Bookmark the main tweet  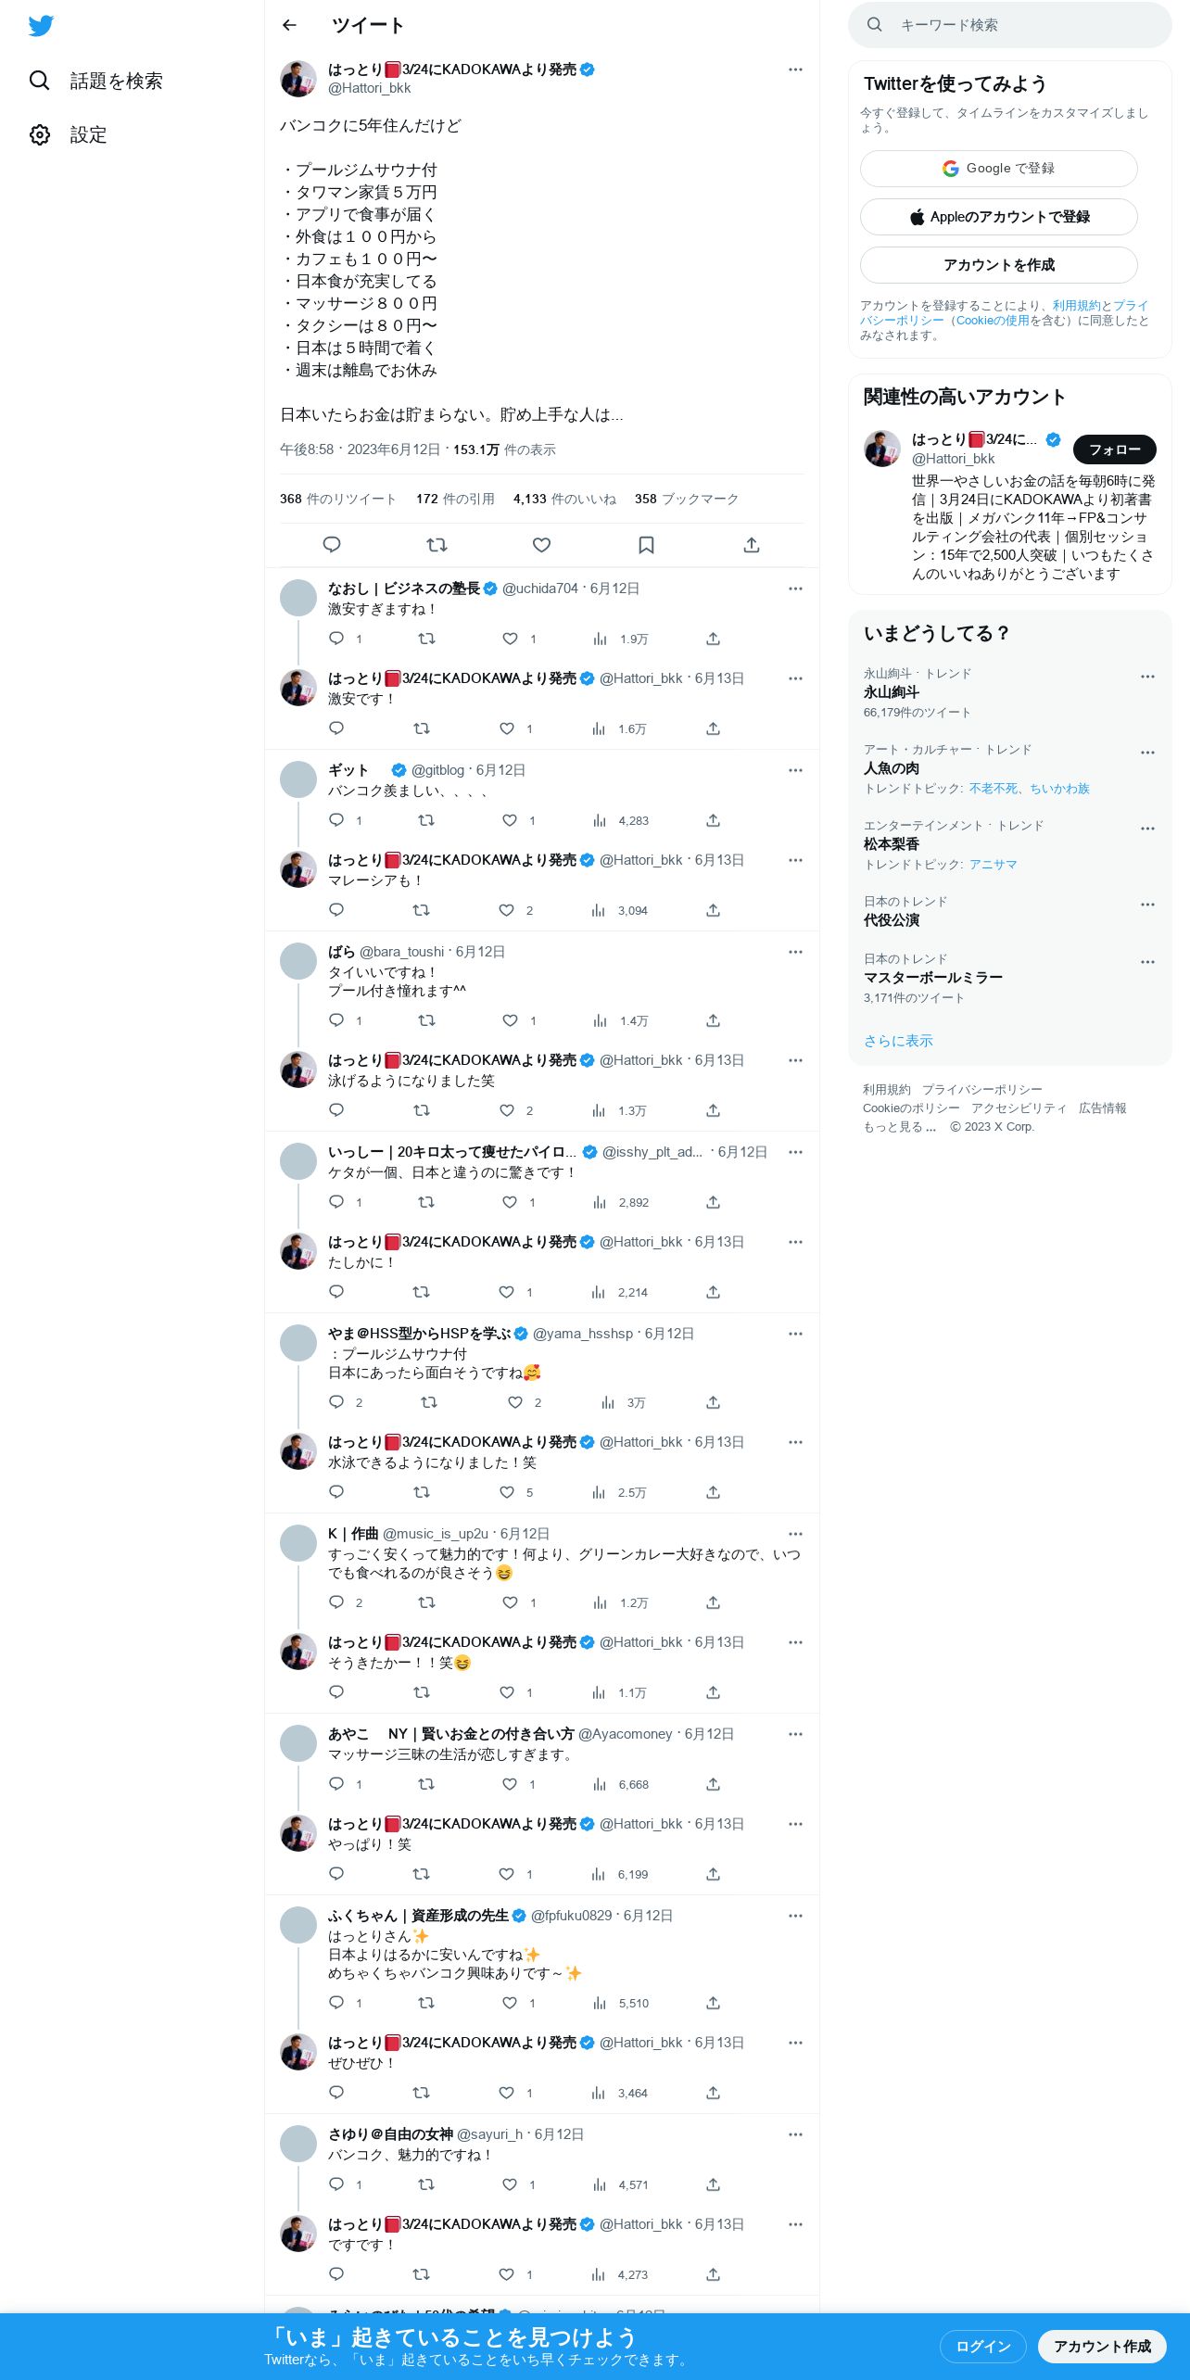click(646, 545)
